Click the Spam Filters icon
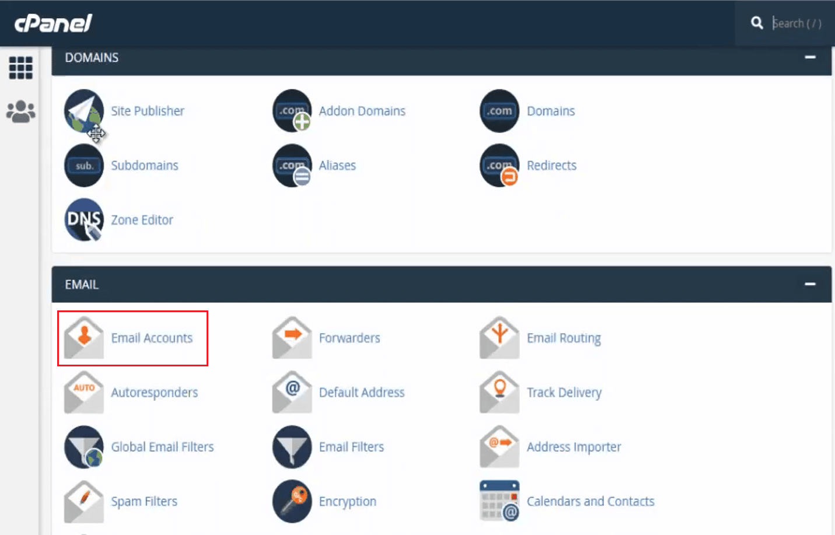The width and height of the screenshot is (835, 535). click(x=84, y=501)
